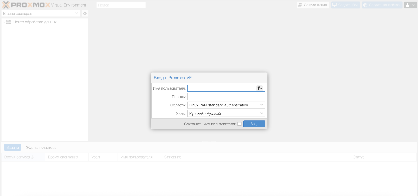Click the Вход login button

254,124
